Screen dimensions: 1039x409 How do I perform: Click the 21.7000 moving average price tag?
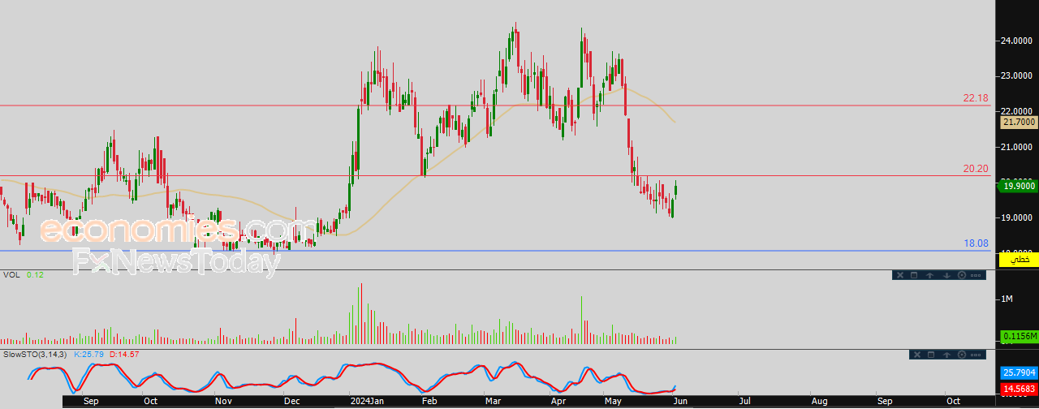(x=1018, y=123)
